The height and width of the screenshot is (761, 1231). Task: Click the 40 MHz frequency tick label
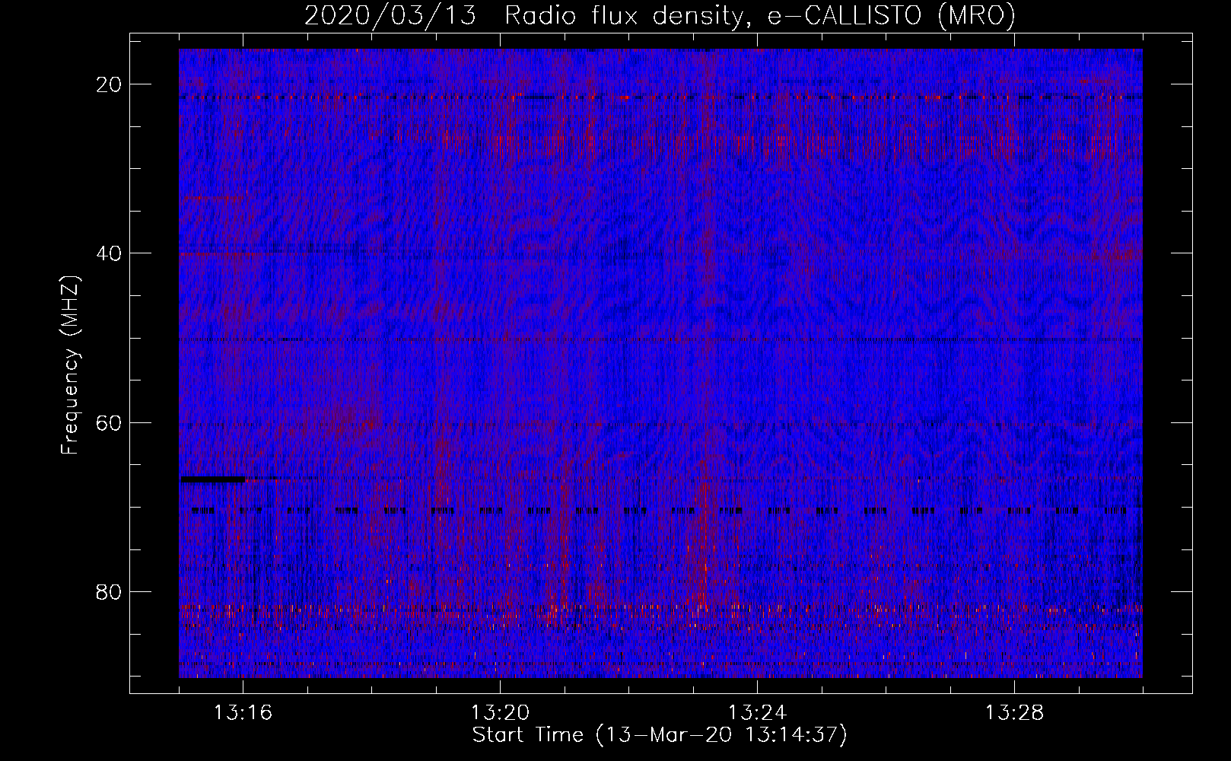pyautogui.click(x=110, y=253)
